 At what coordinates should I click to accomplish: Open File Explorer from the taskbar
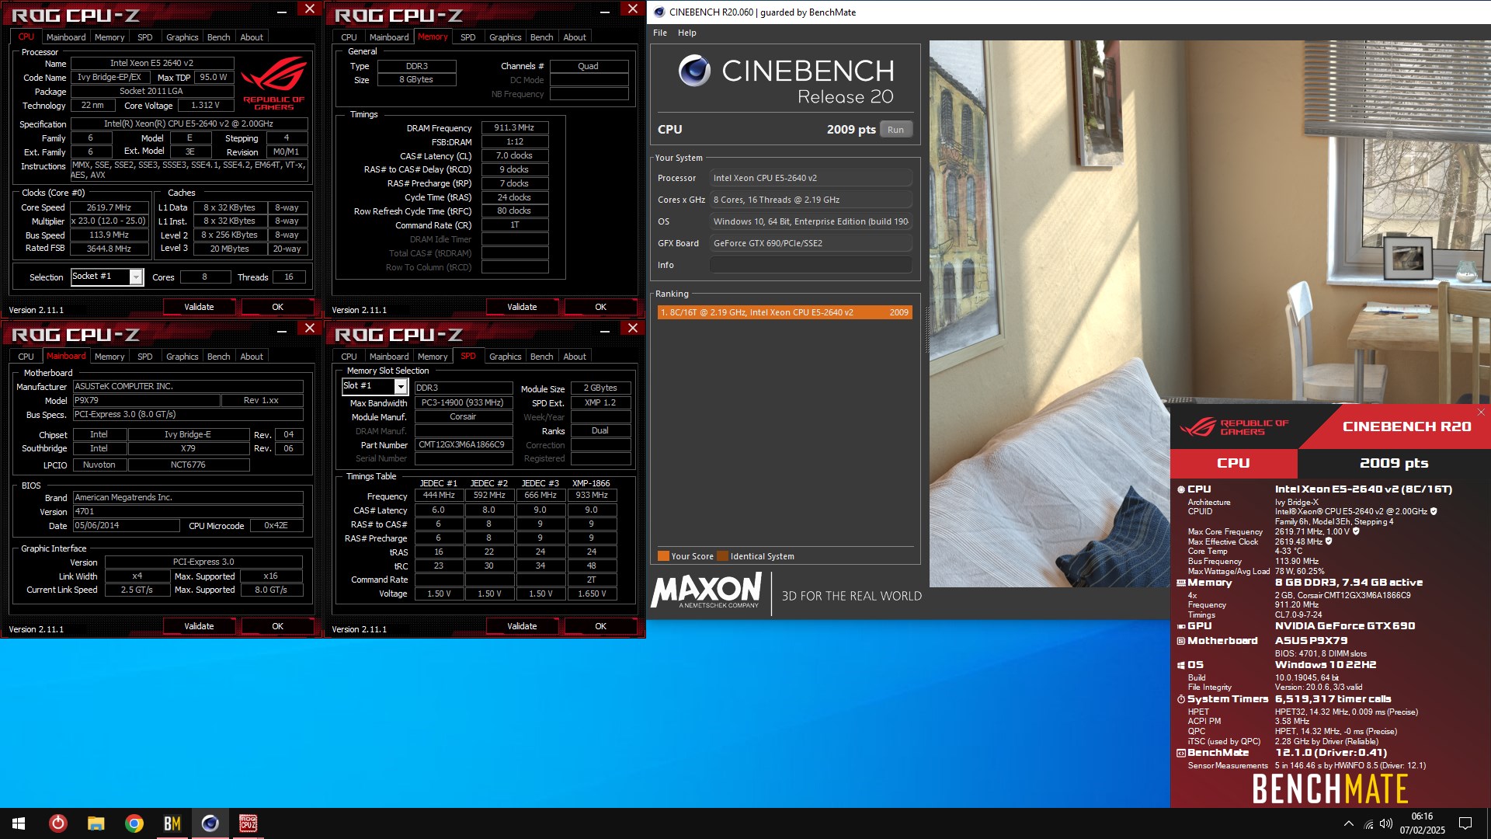(96, 823)
